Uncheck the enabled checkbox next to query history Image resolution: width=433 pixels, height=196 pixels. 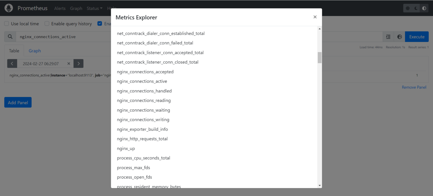100,23
